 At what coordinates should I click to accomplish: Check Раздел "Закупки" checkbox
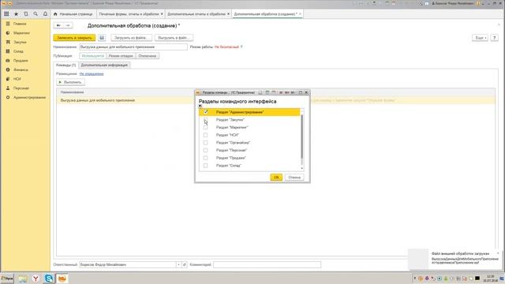[x=205, y=120]
